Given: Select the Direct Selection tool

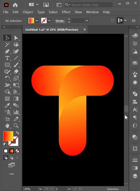Looking at the screenshot, I should coord(16,38).
